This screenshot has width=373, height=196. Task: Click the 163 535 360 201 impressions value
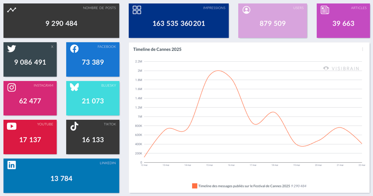pyautogui.click(x=179, y=23)
